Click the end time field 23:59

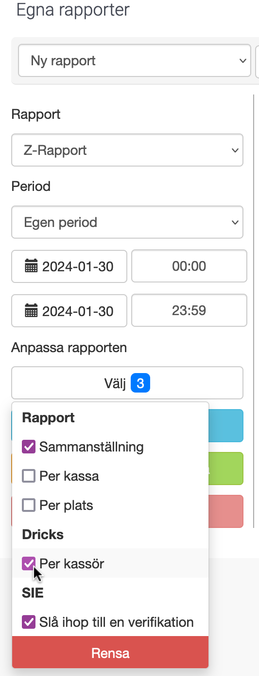click(x=189, y=311)
